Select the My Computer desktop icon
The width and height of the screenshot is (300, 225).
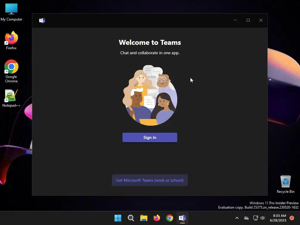11,12
